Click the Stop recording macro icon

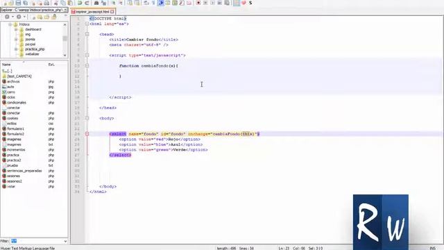[205, 3]
